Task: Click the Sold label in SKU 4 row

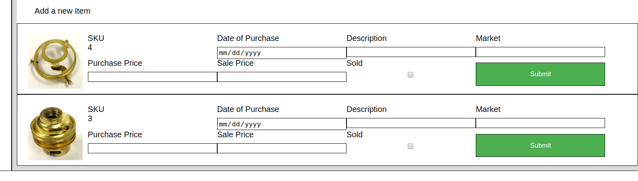Action: click(x=355, y=63)
